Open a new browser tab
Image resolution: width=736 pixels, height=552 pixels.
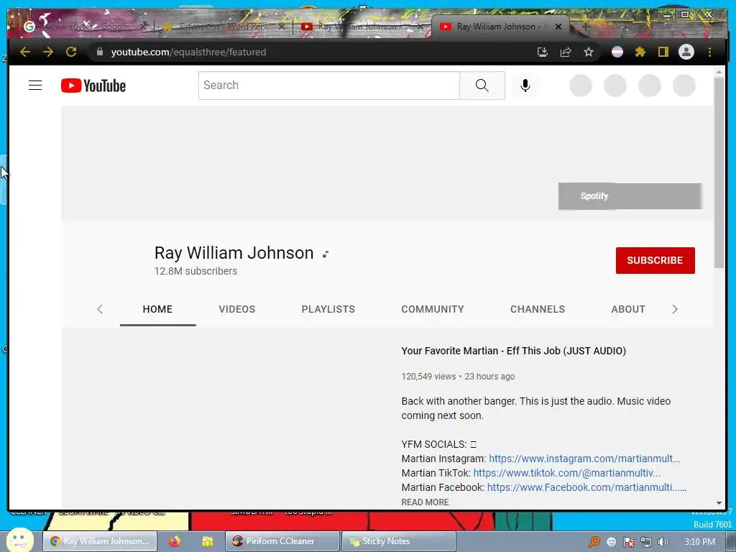tap(585, 27)
